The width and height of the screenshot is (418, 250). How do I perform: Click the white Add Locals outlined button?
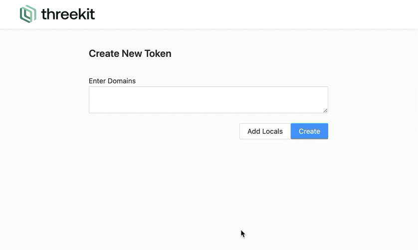pos(265,131)
